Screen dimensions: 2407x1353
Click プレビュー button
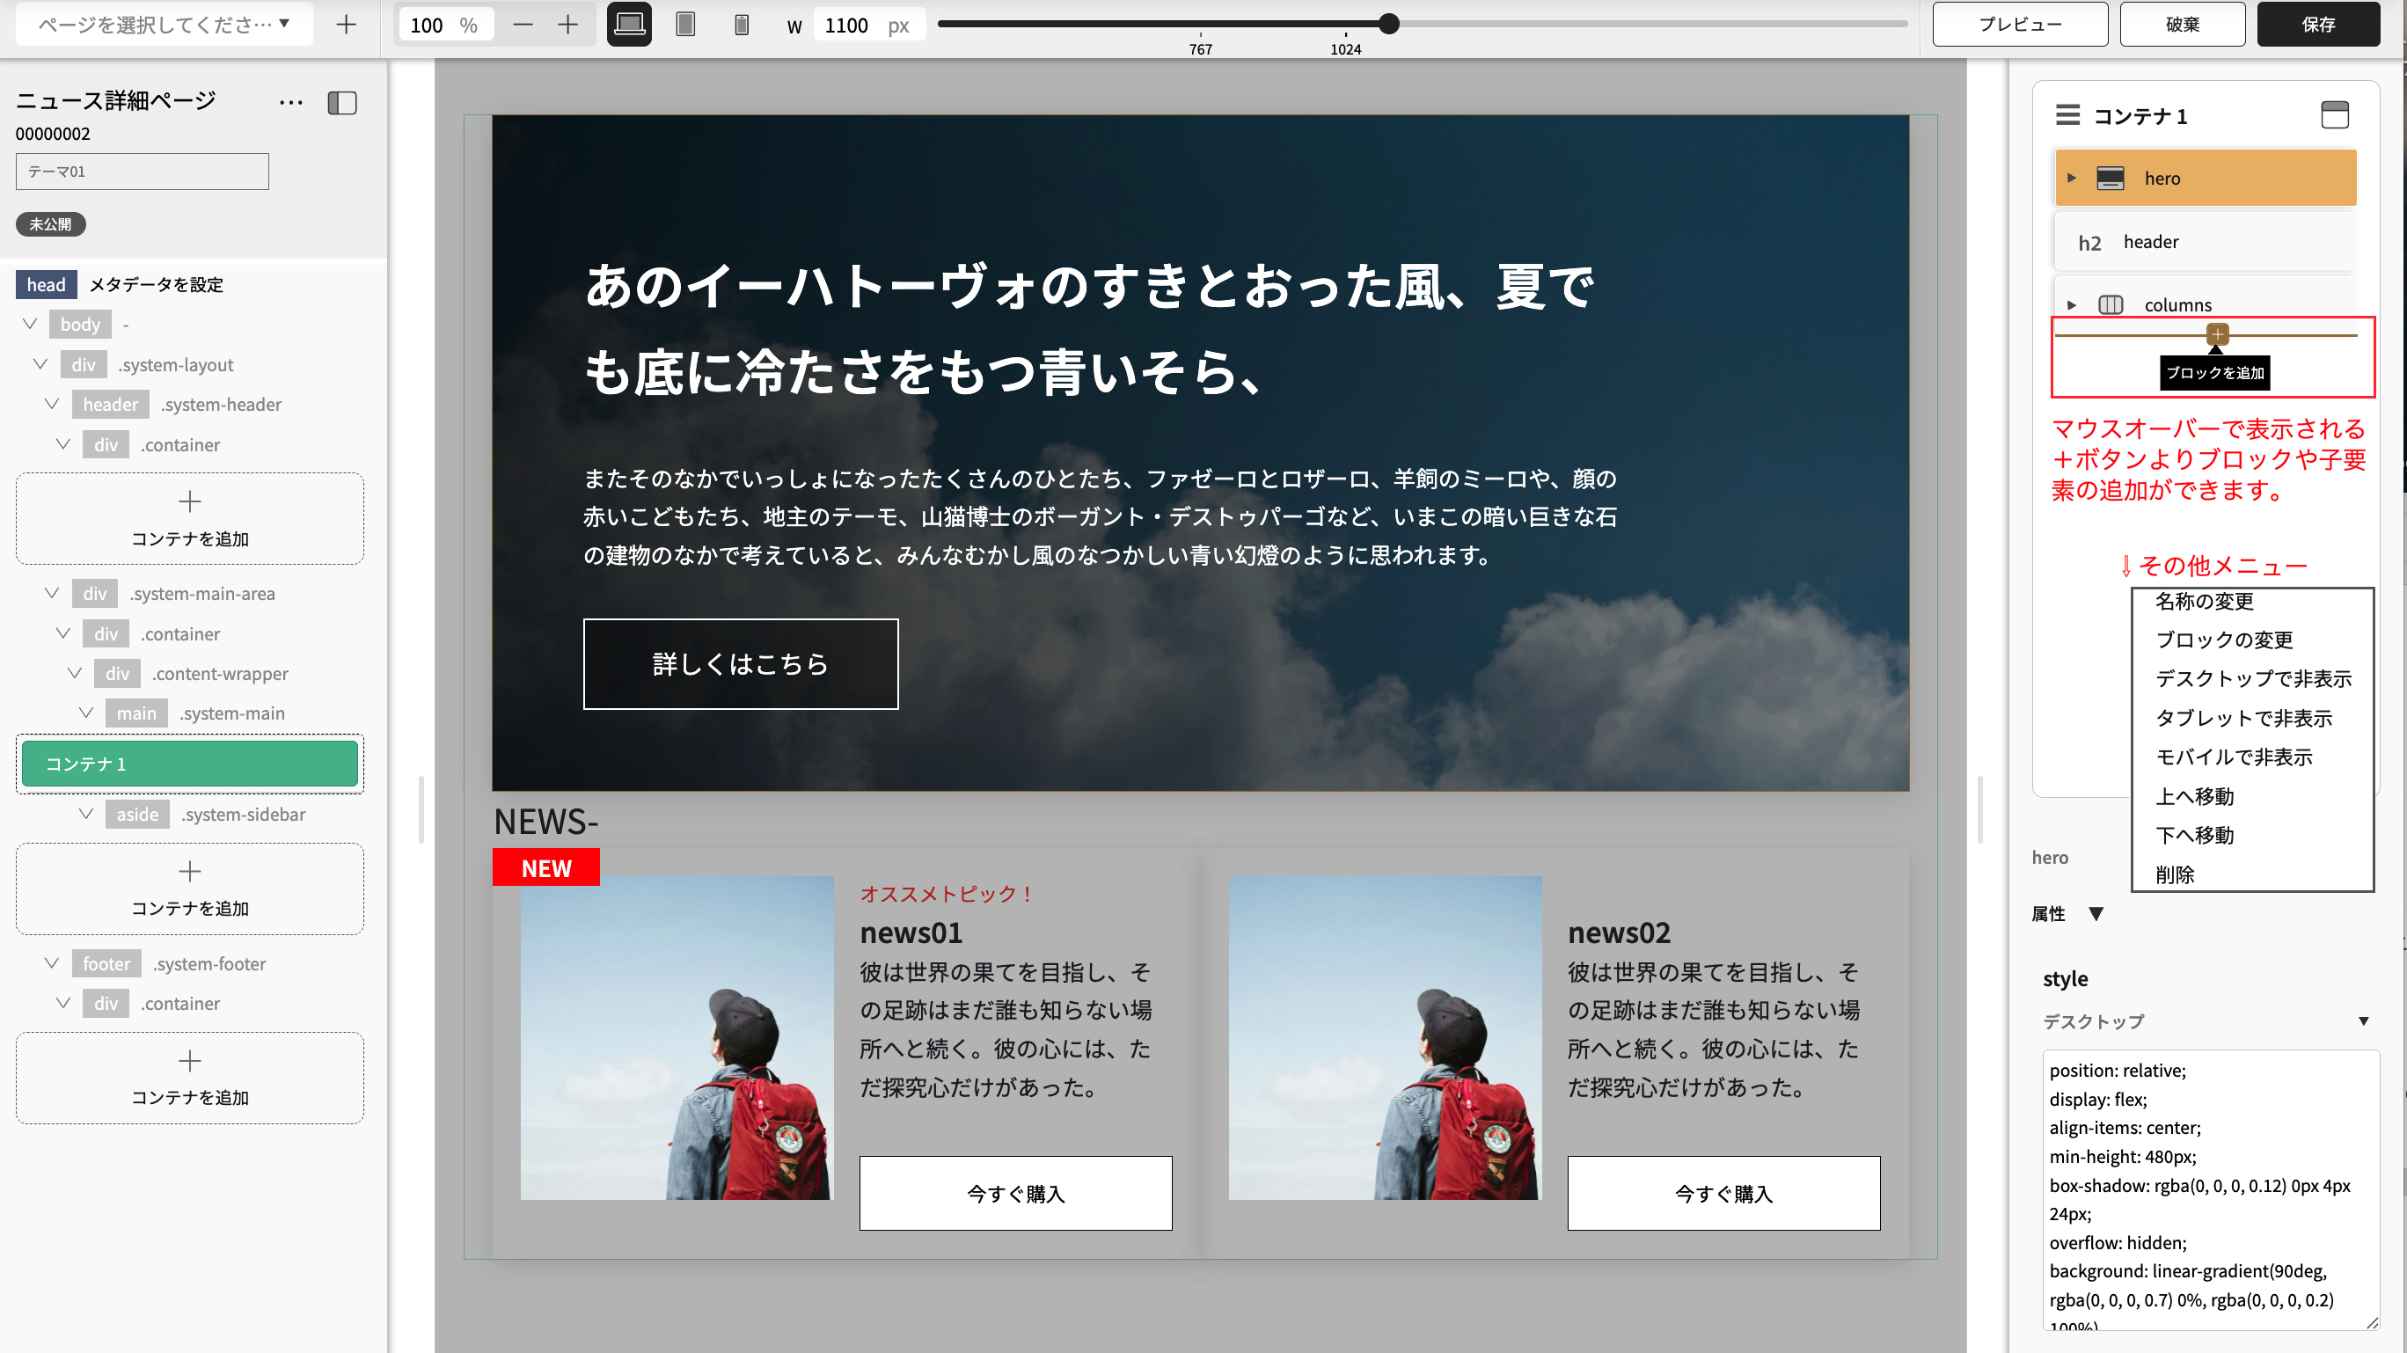click(x=2019, y=25)
